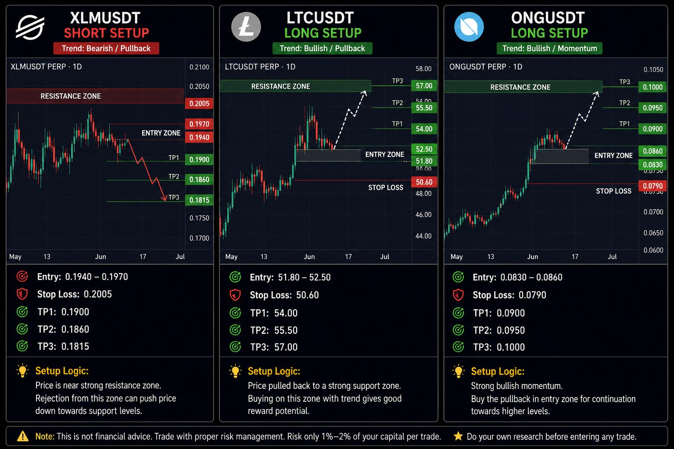The image size is (674, 449).
Task: Click the red RESISTANCE ZONE band on XLMUSDT chart
Action: pyautogui.click(x=95, y=96)
